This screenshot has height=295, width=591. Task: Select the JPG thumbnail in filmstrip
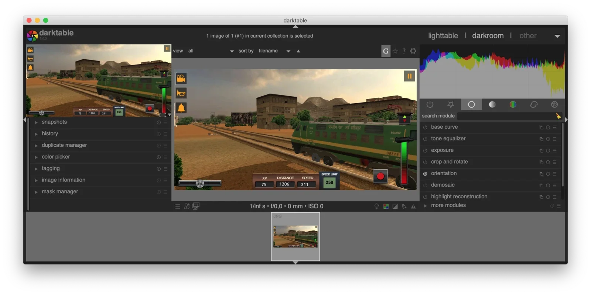[x=295, y=237]
